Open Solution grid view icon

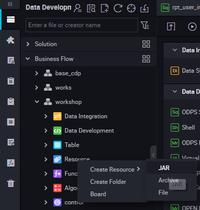[x=146, y=44]
